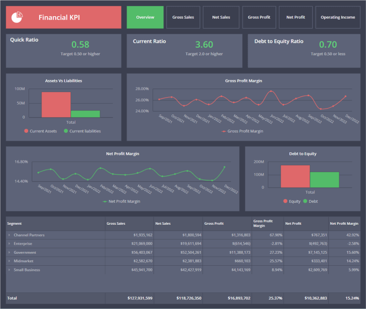Click the Net Profit Margin column header
This screenshot has width=366, height=309.
point(345,223)
